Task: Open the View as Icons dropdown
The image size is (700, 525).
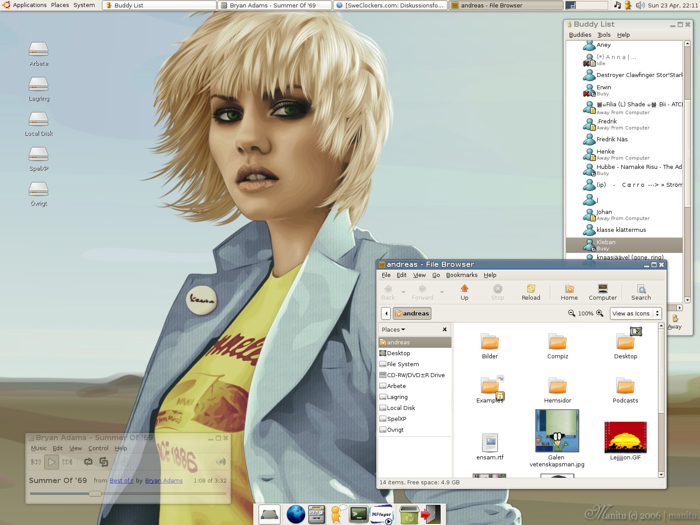Action: click(x=635, y=313)
